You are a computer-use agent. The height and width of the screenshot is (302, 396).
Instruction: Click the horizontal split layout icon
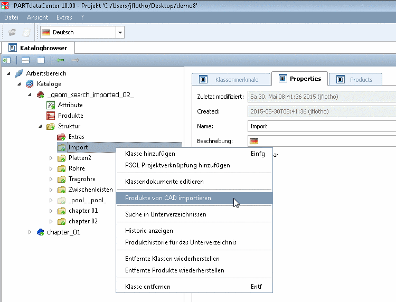[x=25, y=60]
